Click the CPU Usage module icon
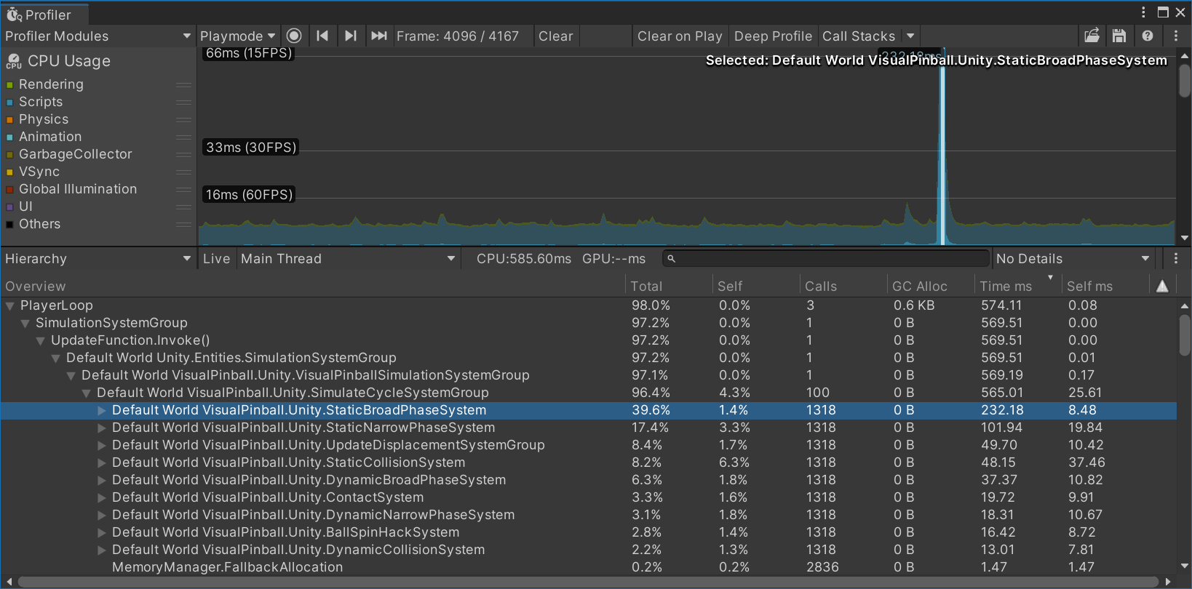 click(14, 61)
